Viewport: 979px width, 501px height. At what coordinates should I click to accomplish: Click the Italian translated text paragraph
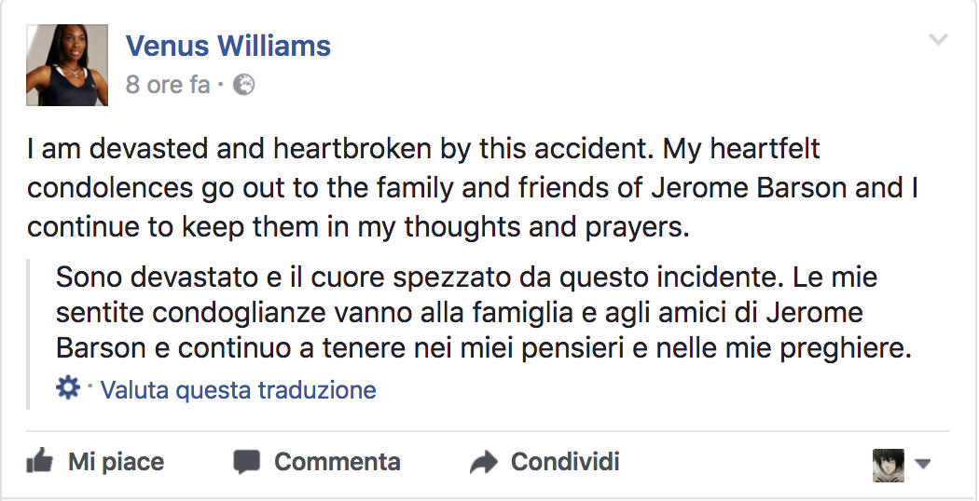point(466,313)
